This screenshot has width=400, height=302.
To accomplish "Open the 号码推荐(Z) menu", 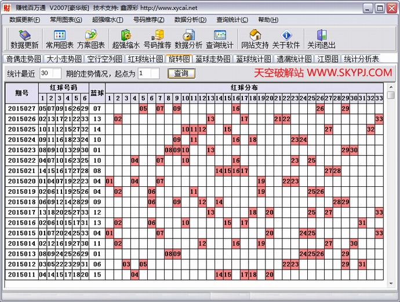I will [x=148, y=20].
